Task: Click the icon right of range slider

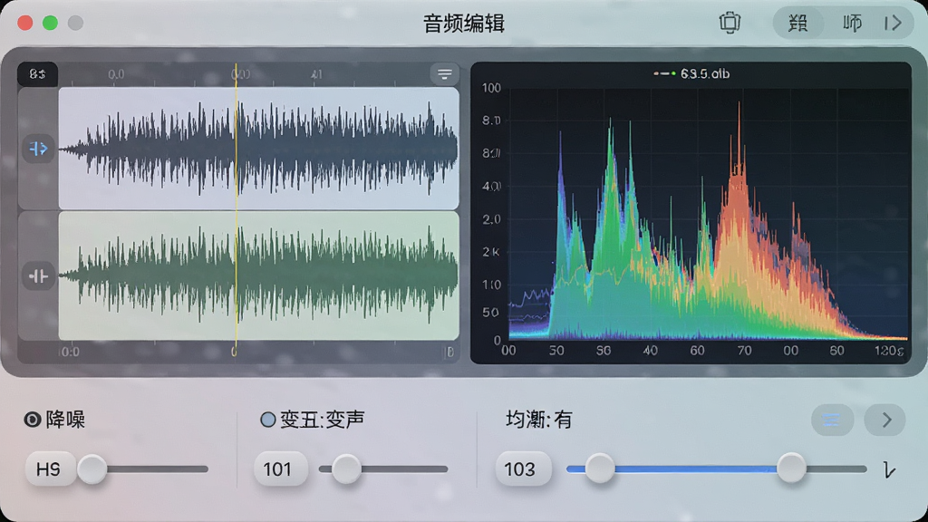Action: [889, 470]
